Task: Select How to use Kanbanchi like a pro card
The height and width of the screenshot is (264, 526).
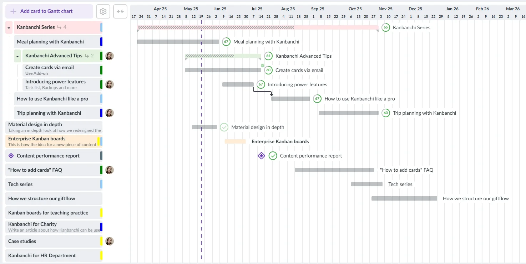Action: coord(58,99)
